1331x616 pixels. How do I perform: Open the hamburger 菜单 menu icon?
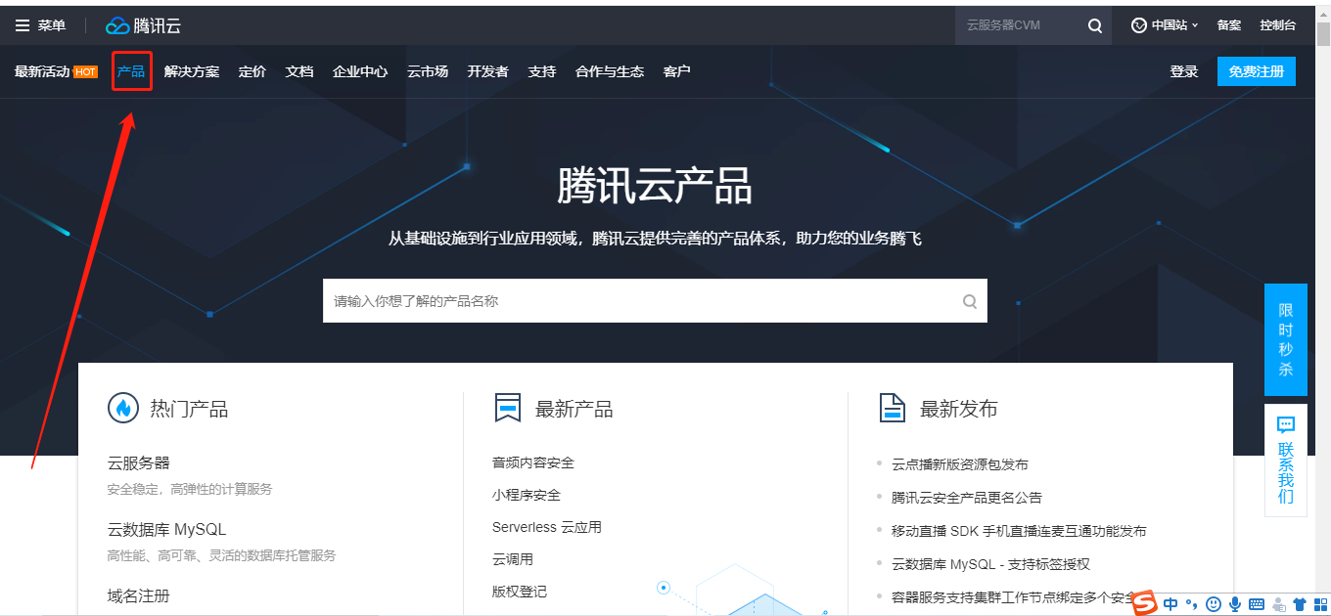23,25
